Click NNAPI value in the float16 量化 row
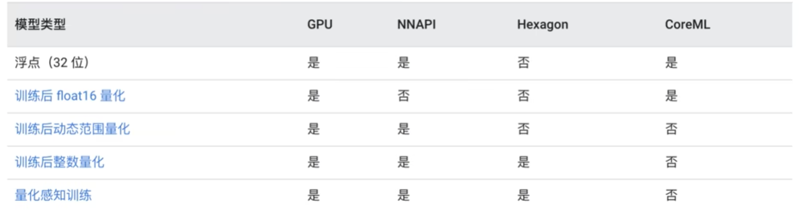Image resolution: width=799 pixels, height=214 pixels. 403,96
